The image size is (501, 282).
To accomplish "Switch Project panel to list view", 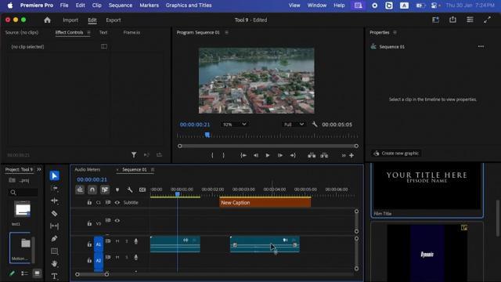I will point(24,273).
